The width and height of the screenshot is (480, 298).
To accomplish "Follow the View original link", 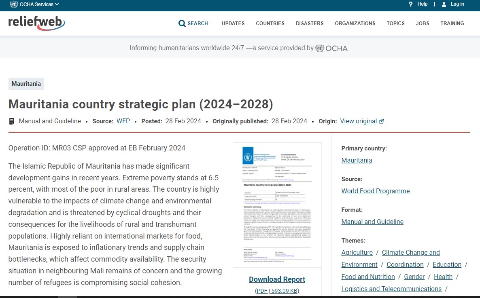I will [x=358, y=121].
